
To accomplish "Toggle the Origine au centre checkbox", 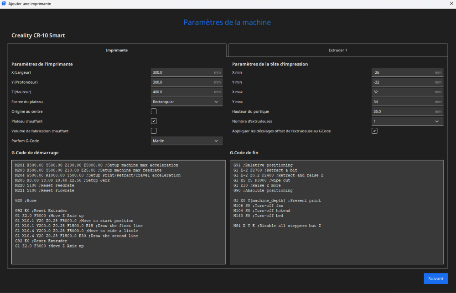I will click(x=154, y=111).
